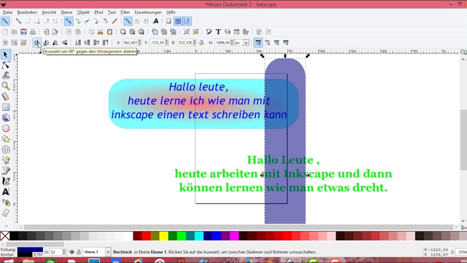Rotate selection 90° counter-clockwise
This screenshot has height=263, width=467.
(x=36, y=43)
